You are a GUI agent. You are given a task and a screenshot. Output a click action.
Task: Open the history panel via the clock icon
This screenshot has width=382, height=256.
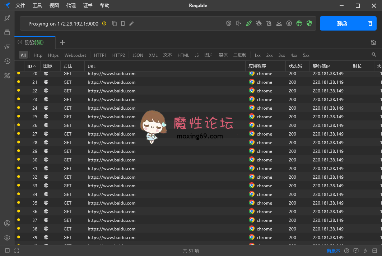[7, 61]
